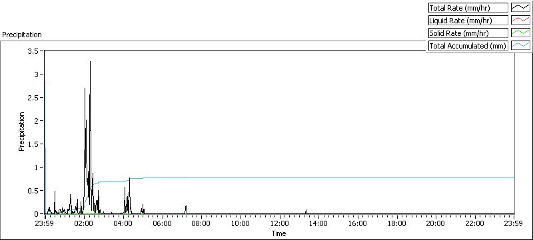The image size is (533, 240).
Task: Click the 23:59 start time label
Action: [45, 223]
